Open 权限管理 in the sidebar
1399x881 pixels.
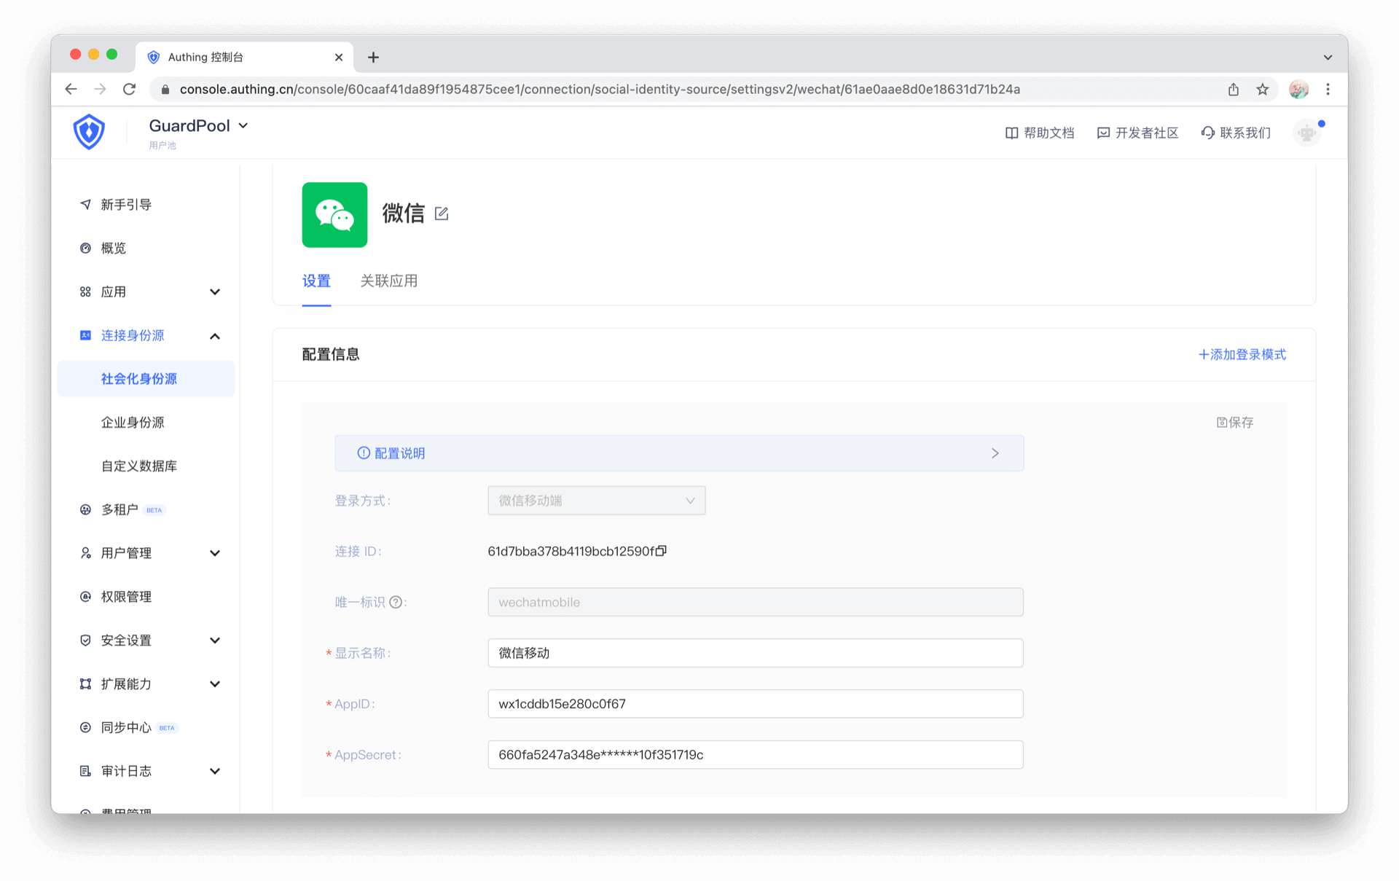126,597
